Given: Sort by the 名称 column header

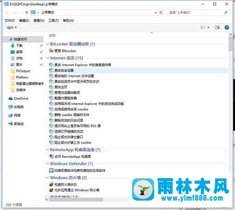Looking at the screenshot, I should click(x=52, y=36).
